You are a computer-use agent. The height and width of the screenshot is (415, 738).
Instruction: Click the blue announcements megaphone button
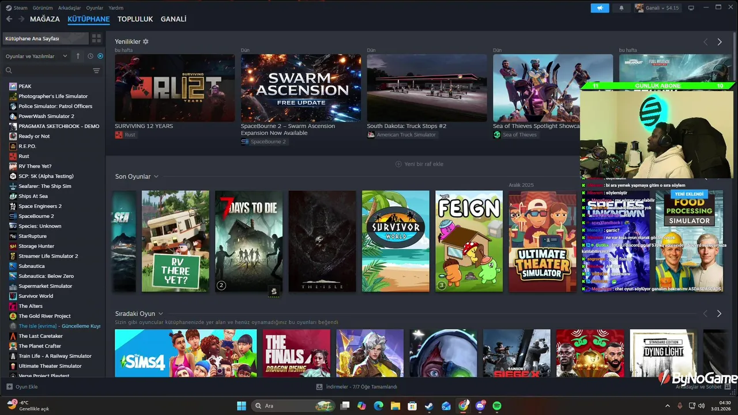tap(600, 8)
